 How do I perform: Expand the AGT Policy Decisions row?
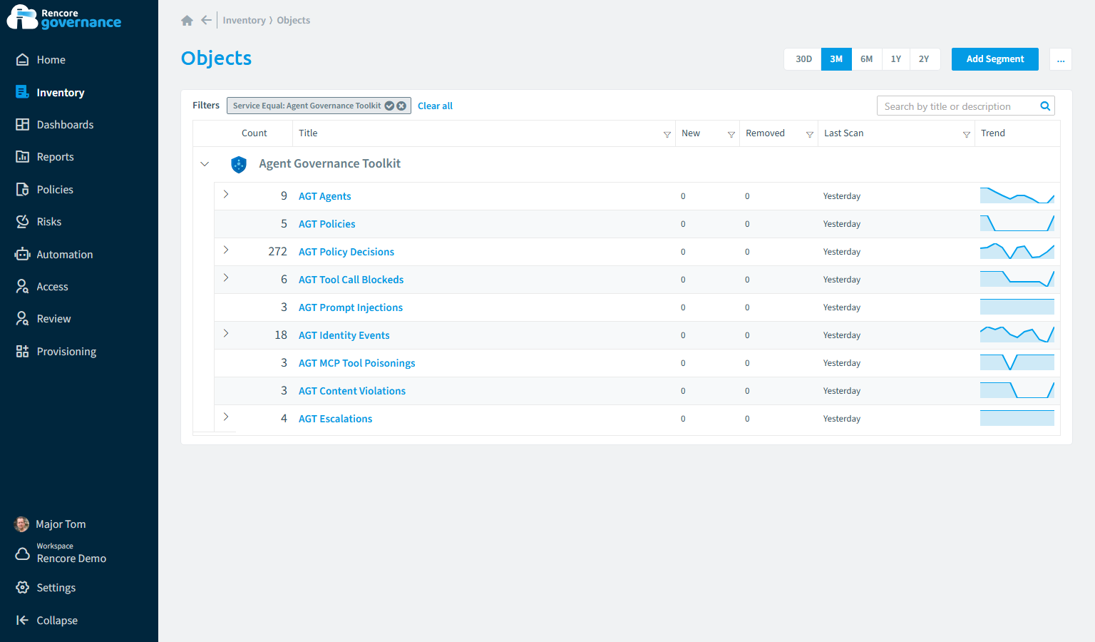[226, 250]
